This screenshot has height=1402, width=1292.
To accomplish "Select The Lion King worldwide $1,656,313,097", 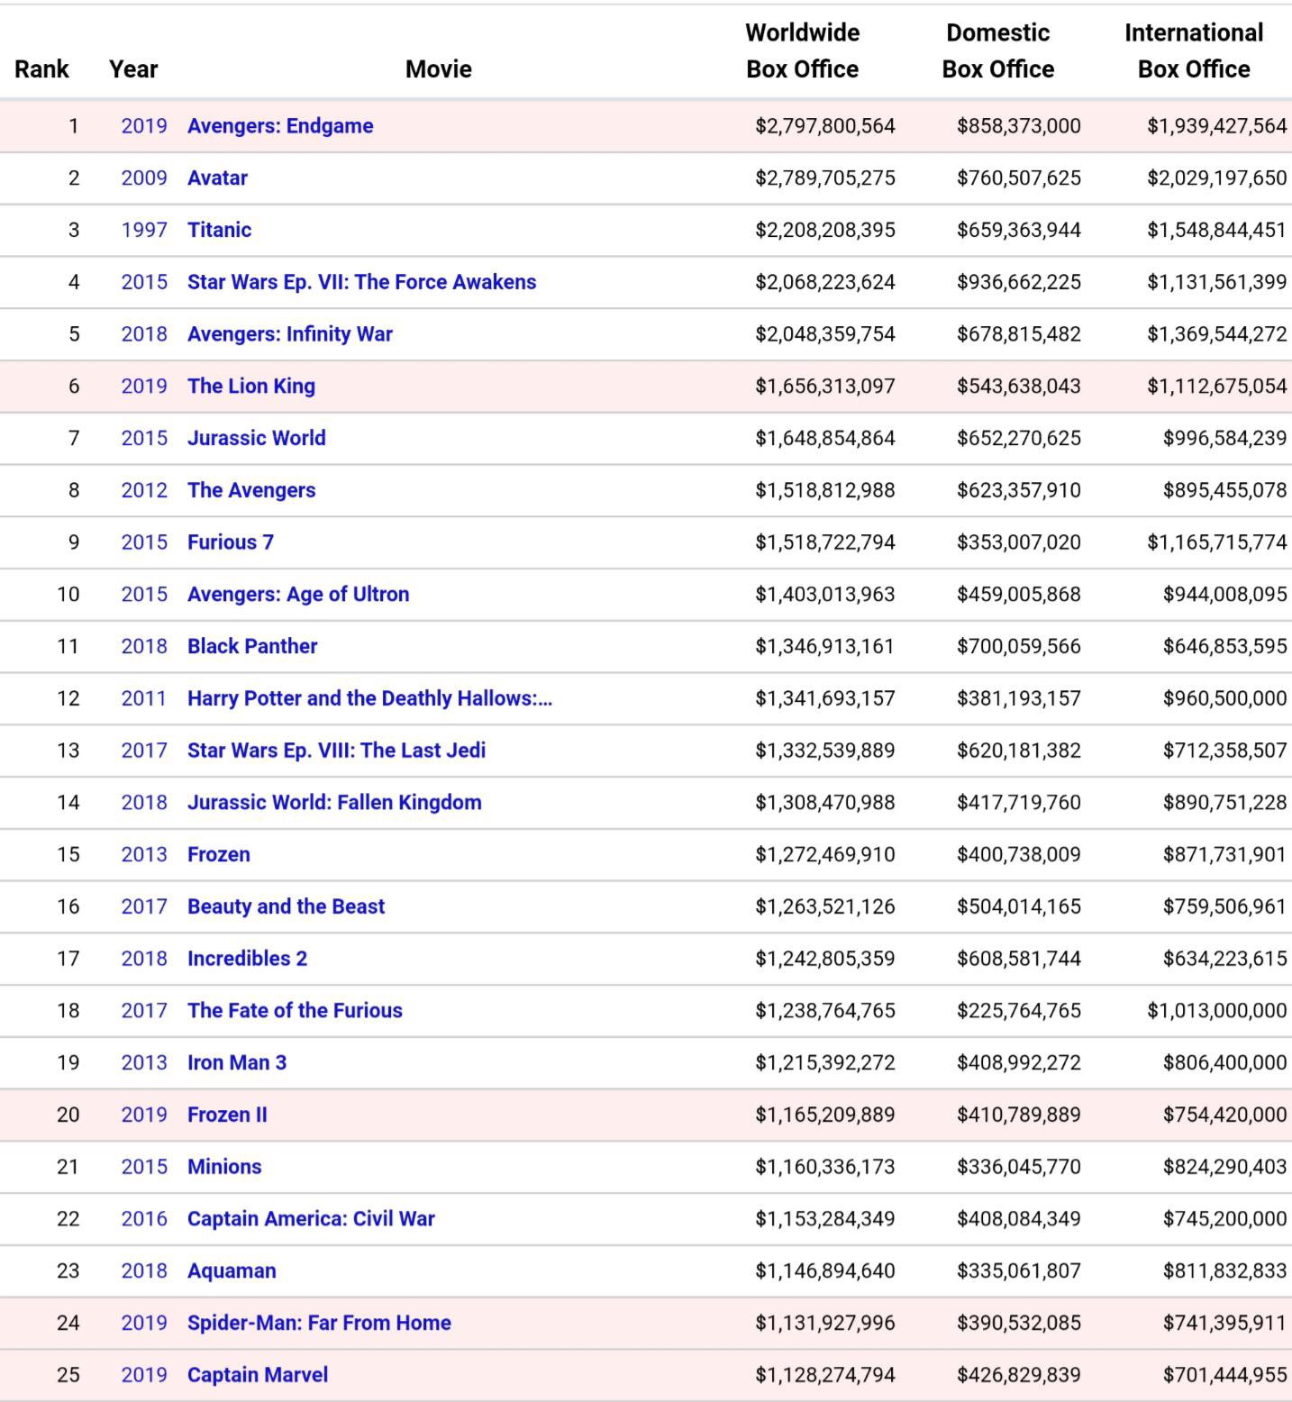I will pyautogui.click(x=825, y=387).
